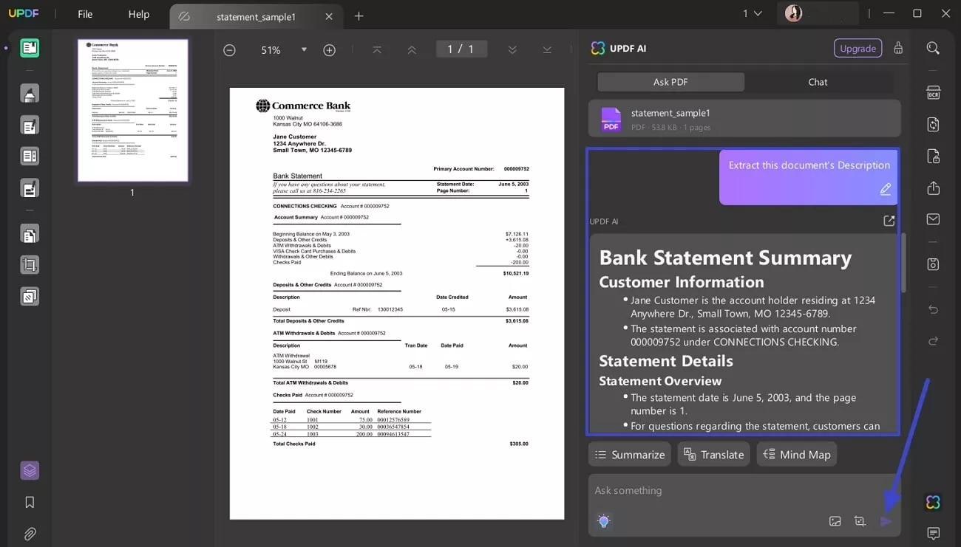This screenshot has width=961, height=547.
Task: Select page 1 thumbnail
Action: pos(133,110)
